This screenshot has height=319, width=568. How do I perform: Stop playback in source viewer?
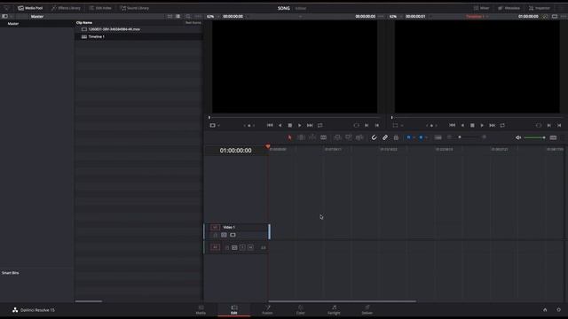point(290,125)
